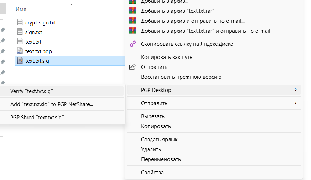Select the text.txt file in the list

point(33,42)
